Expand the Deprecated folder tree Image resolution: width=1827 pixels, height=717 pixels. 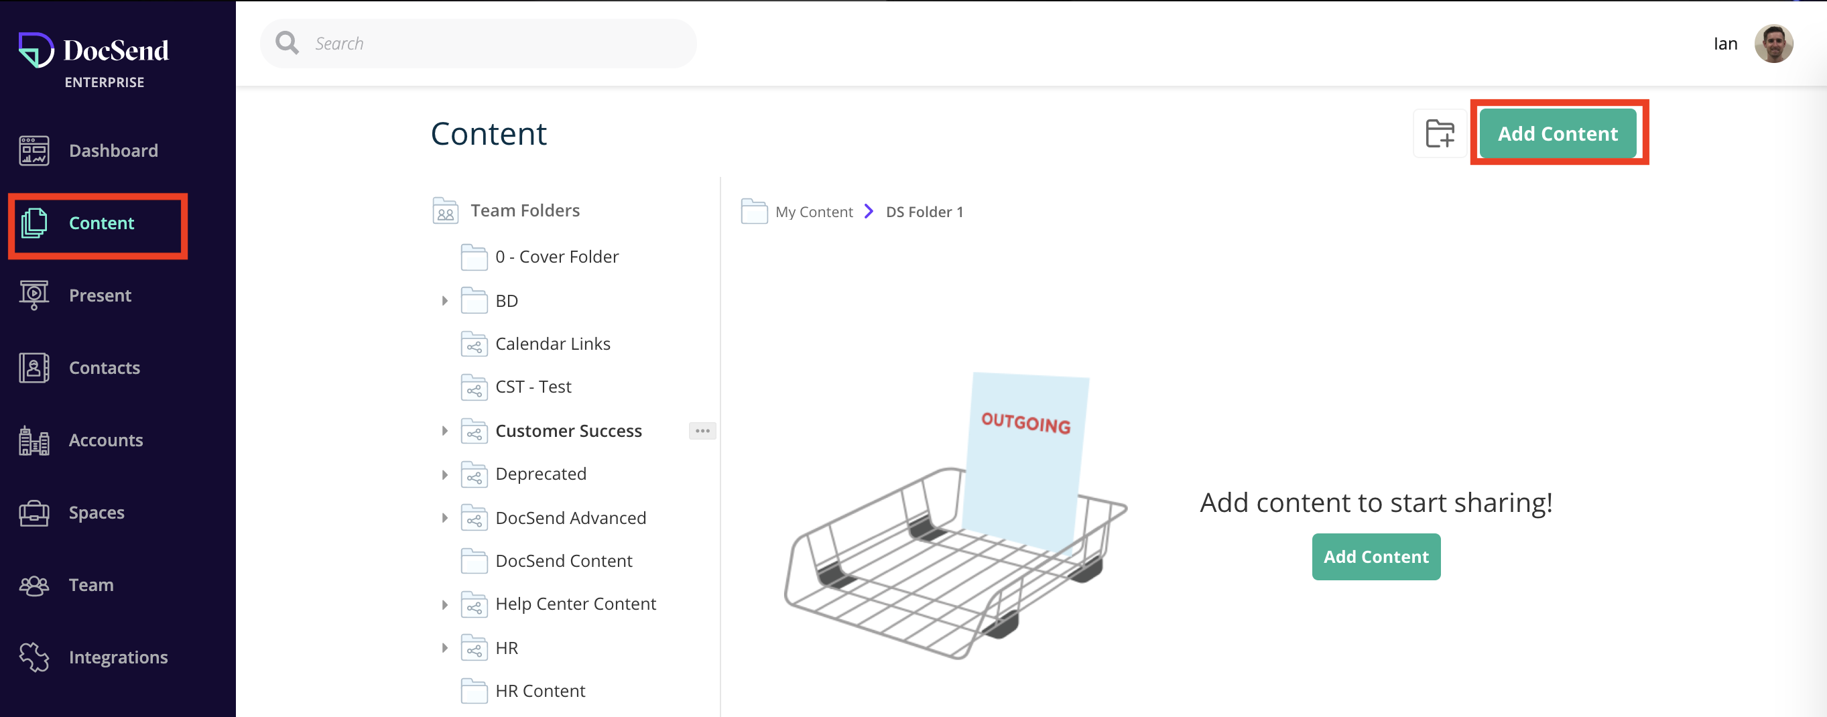click(x=445, y=474)
